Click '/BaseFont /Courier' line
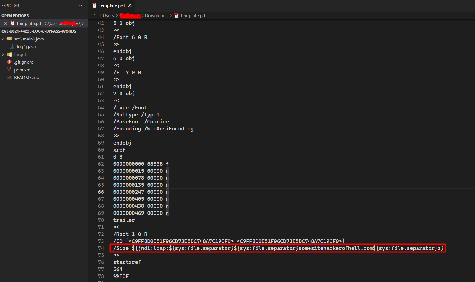The height and width of the screenshot is (282, 475). coord(141,122)
